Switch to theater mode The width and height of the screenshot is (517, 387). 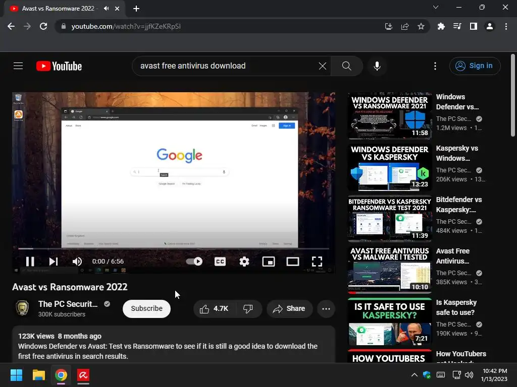pos(293,262)
